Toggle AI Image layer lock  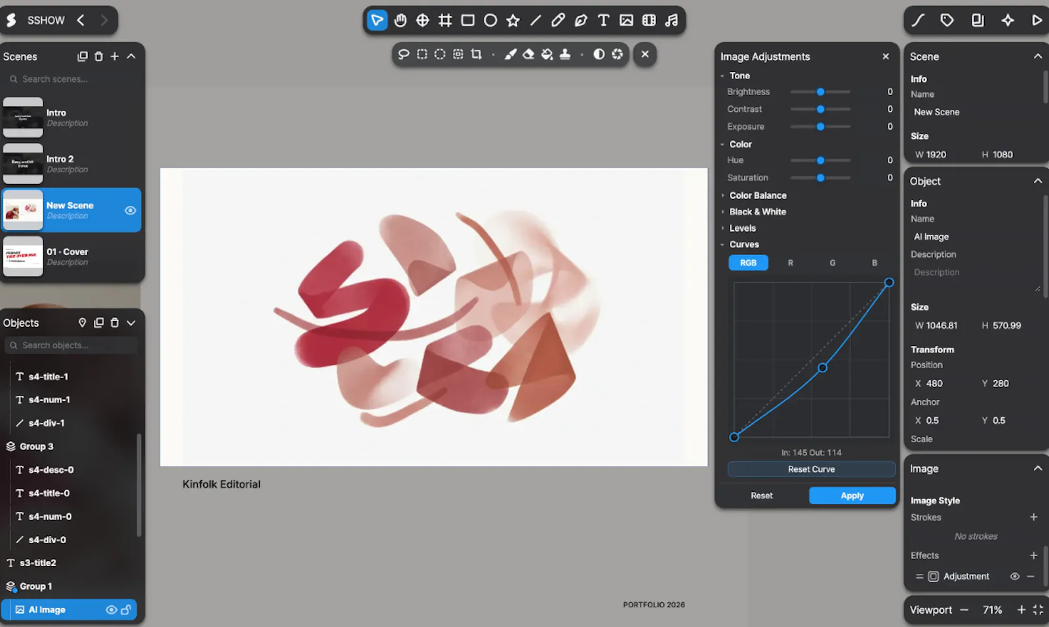[x=126, y=610]
